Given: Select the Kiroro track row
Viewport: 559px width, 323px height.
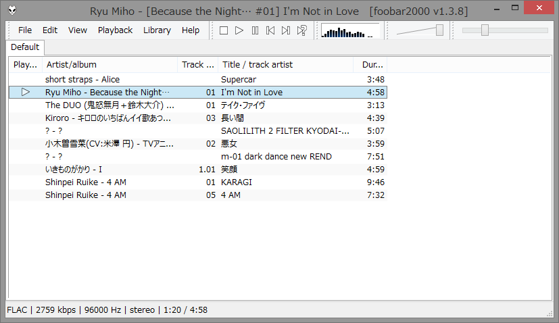Looking at the screenshot, I should pyautogui.click(x=198, y=118).
